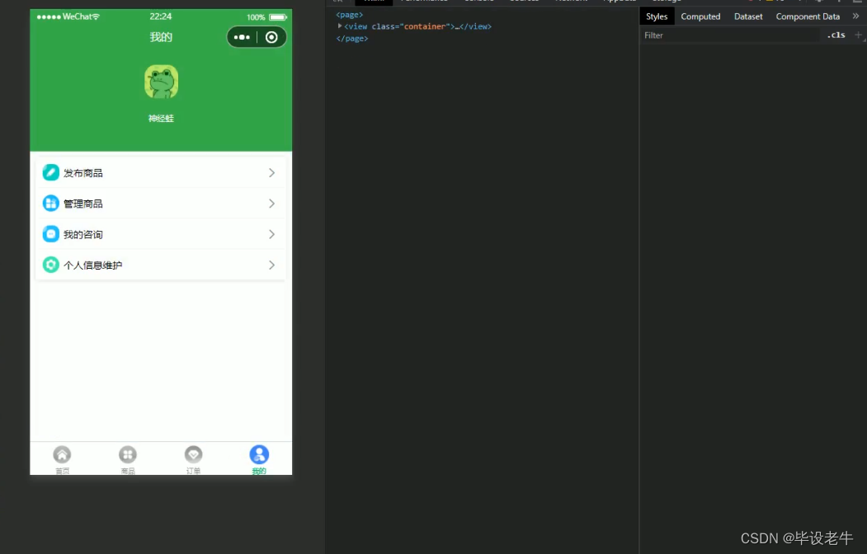The image size is (867, 554).
Task: Tap the frog avatar image
Action: [161, 82]
